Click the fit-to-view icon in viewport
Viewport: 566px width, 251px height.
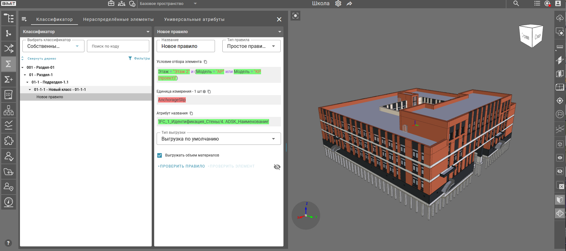pyautogui.click(x=295, y=16)
